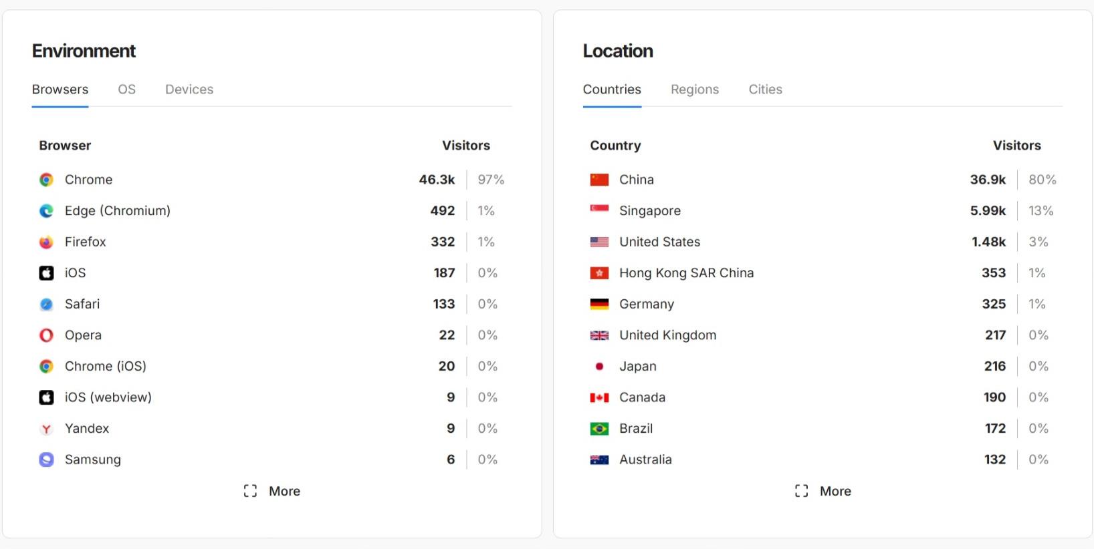Select the Hong Kong SAR China entry
This screenshot has width=1094, height=549.
click(x=686, y=273)
